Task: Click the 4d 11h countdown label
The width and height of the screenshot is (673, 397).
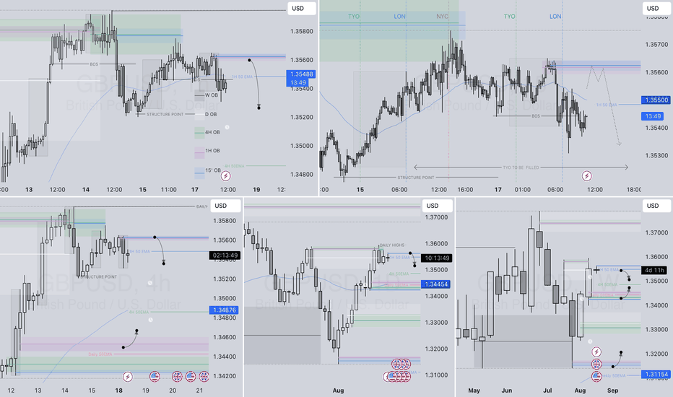Action: click(654, 270)
